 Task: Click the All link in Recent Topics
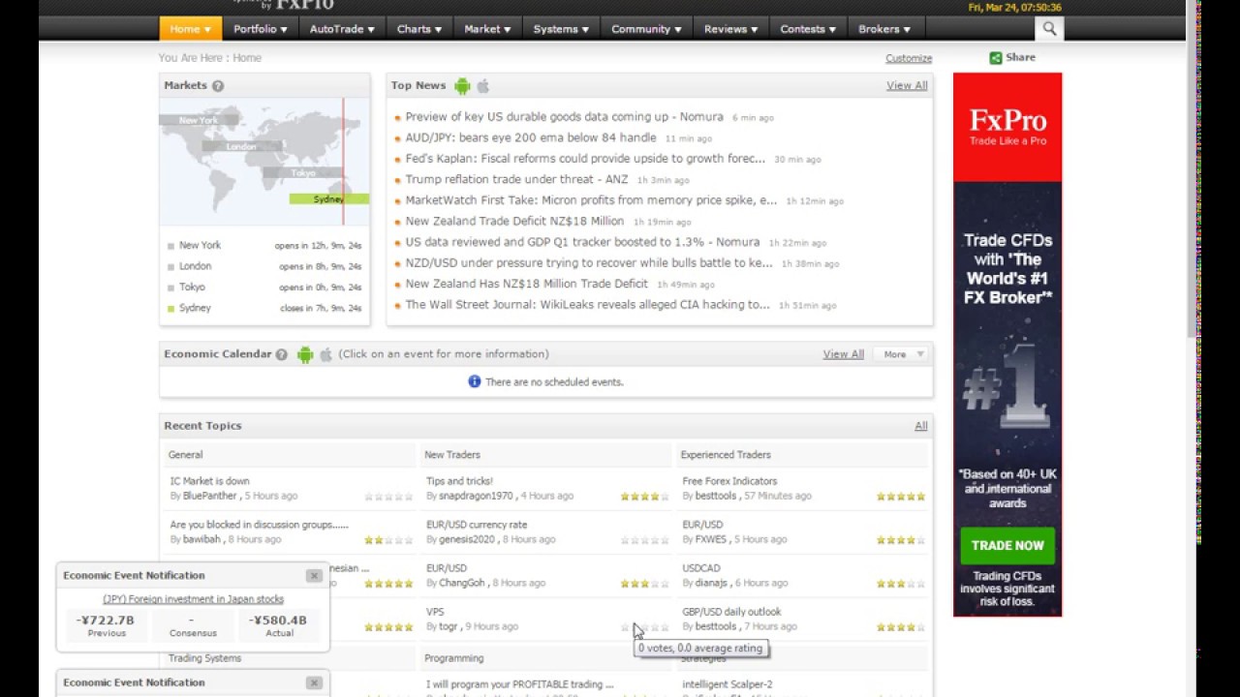coord(921,426)
